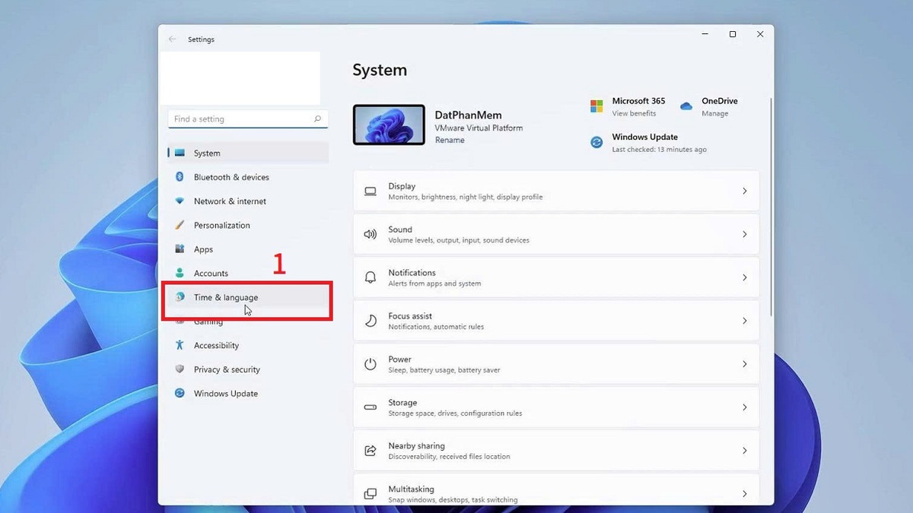Click the Windows Update sidebar icon

(x=180, y=394)
